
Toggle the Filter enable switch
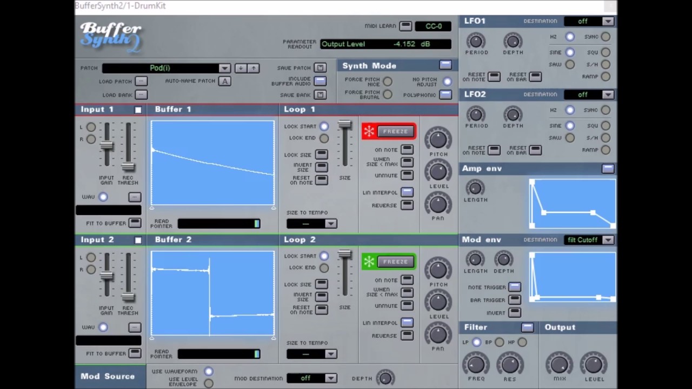(527, 327)
